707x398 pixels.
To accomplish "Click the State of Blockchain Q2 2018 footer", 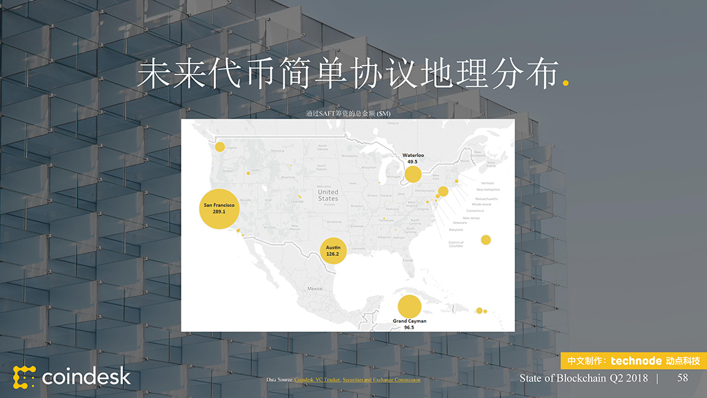I will [x=583, y=378].
